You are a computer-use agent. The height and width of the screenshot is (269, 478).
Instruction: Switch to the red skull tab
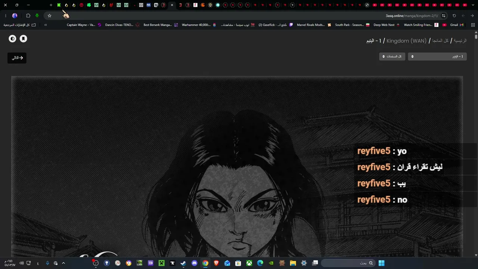click(x=81, y=5)
